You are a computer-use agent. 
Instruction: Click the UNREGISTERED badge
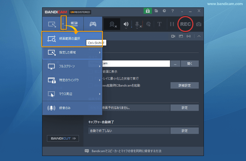[80, 12]
